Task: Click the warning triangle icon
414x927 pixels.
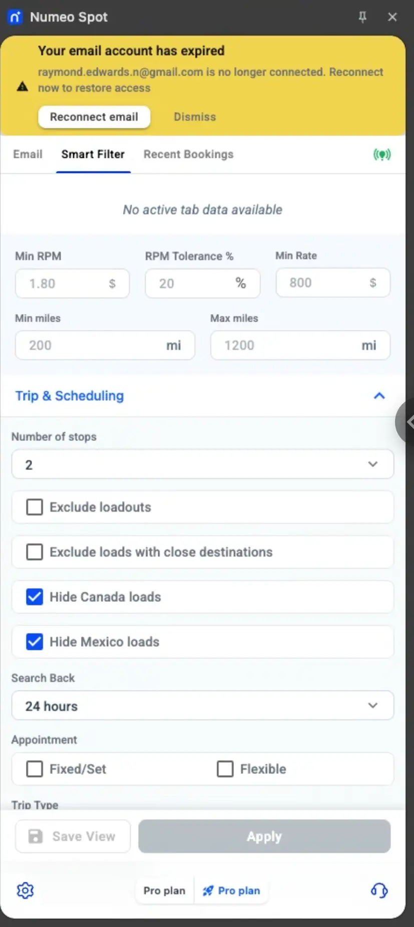Action: coord(23,87)
